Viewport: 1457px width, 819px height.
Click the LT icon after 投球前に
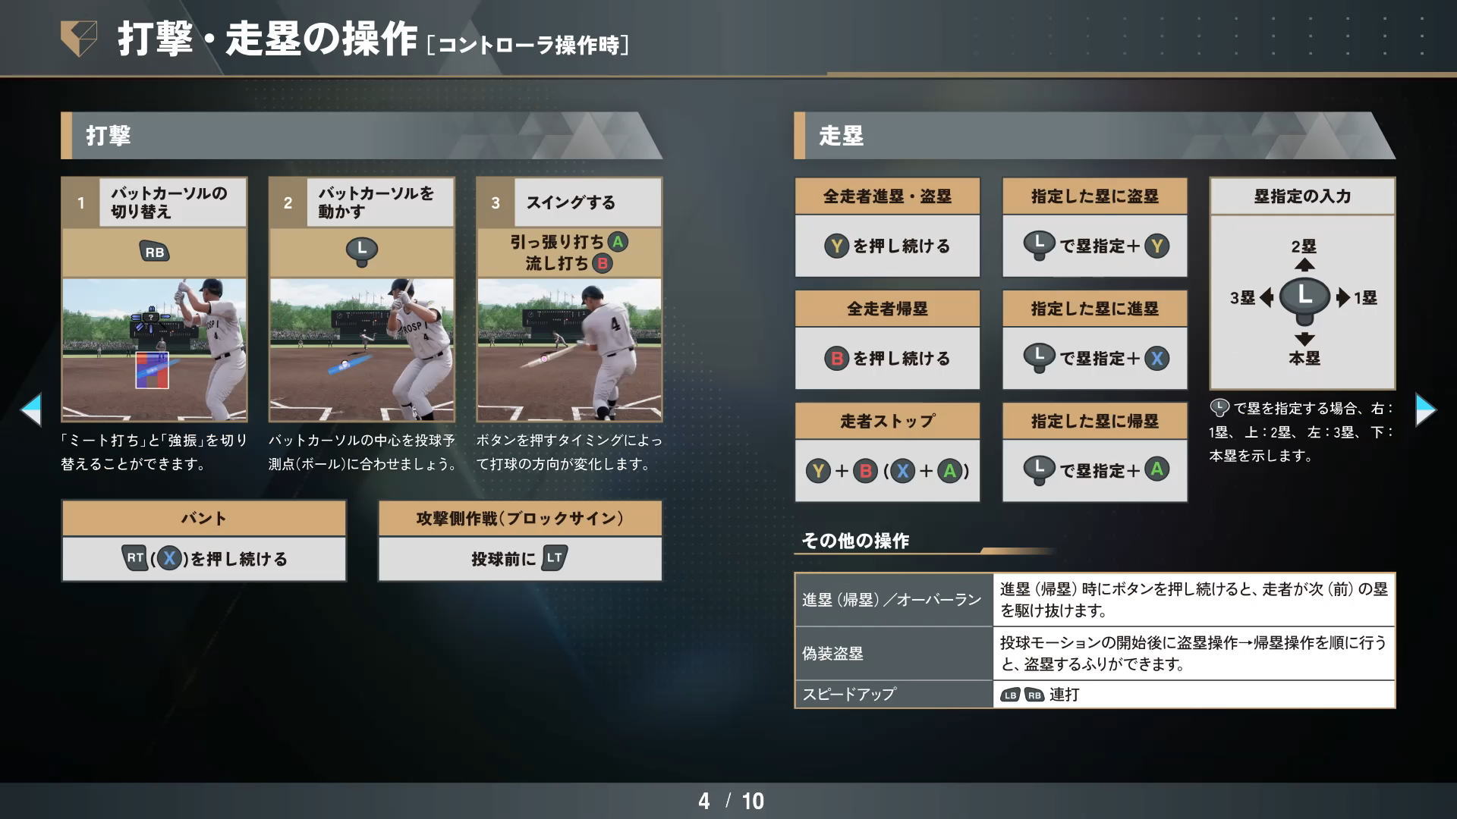[554, 558]
